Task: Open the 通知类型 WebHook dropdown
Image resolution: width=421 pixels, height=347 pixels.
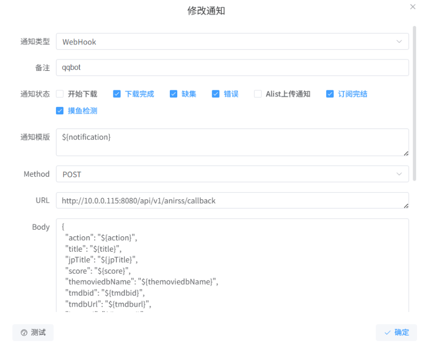Action: (232, 41)
